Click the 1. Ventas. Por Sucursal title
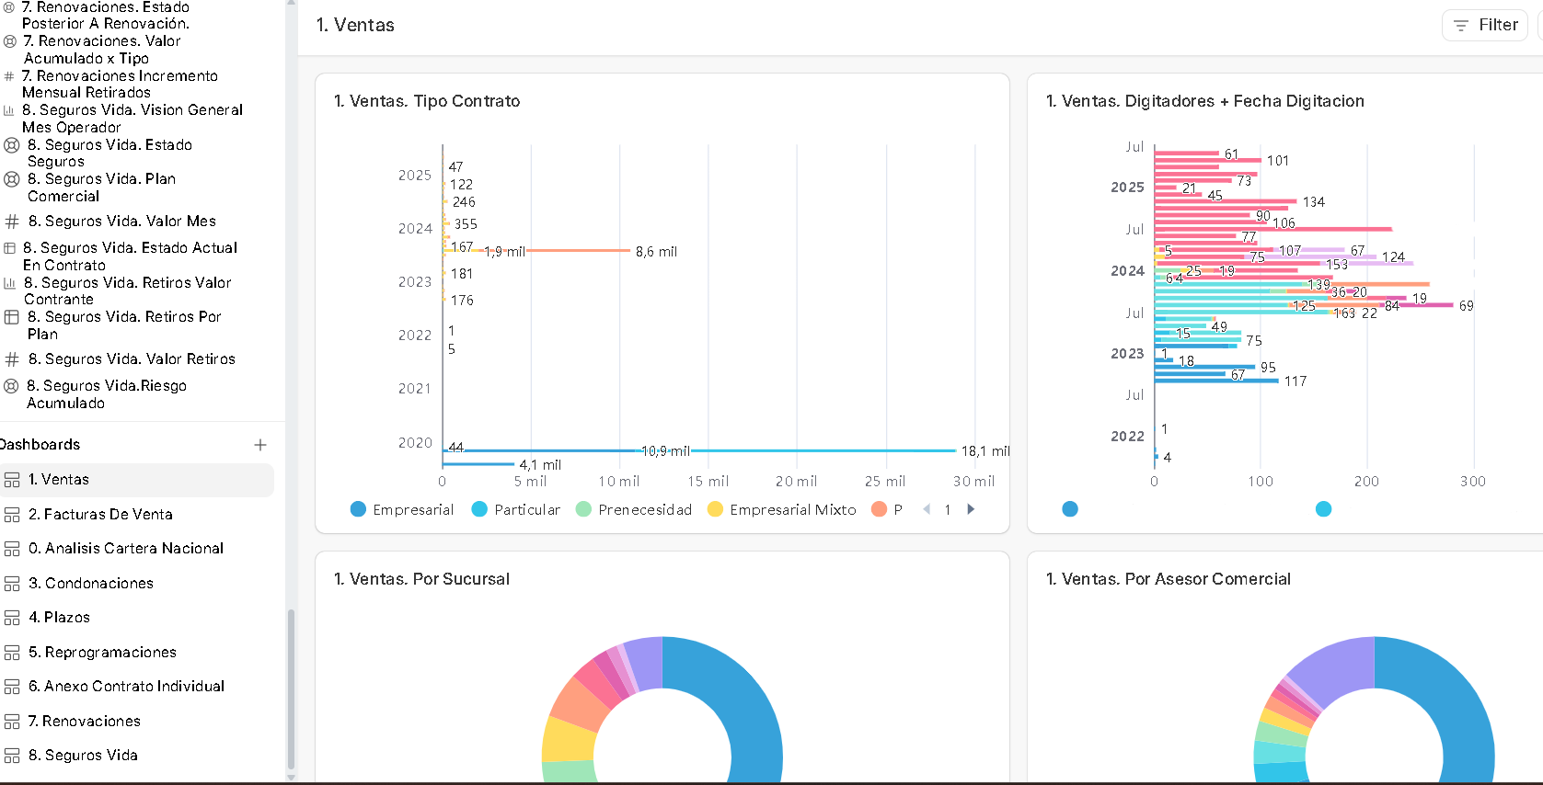This screenshot has height=785, width=1543. (x=421, y=579)
